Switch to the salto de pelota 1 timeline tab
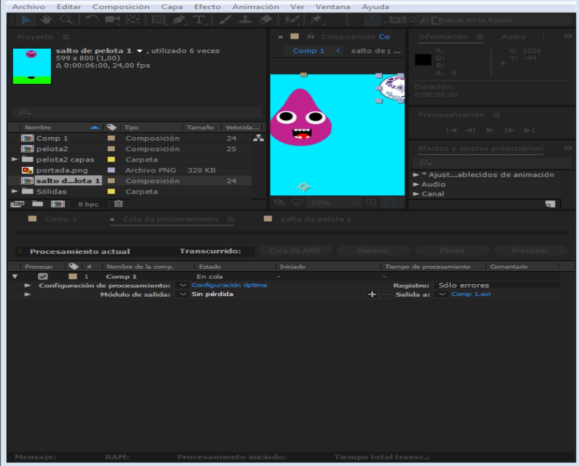 point(316,219)
